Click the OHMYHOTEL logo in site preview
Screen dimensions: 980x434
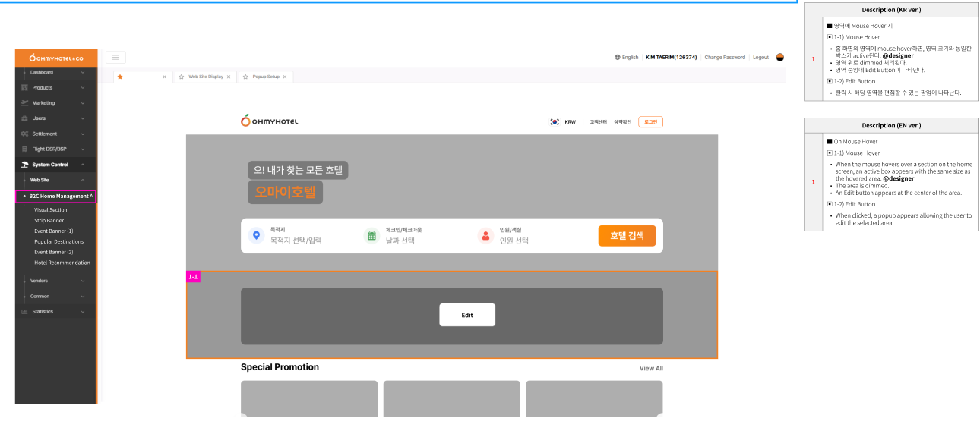coord(270,121)
